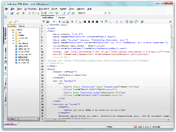Click the align center icon
The height and width of the screenshot is (132, 176).
coord(89,22)
